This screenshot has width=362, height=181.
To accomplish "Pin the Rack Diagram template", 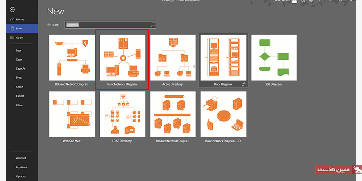I will coord(244,84).
